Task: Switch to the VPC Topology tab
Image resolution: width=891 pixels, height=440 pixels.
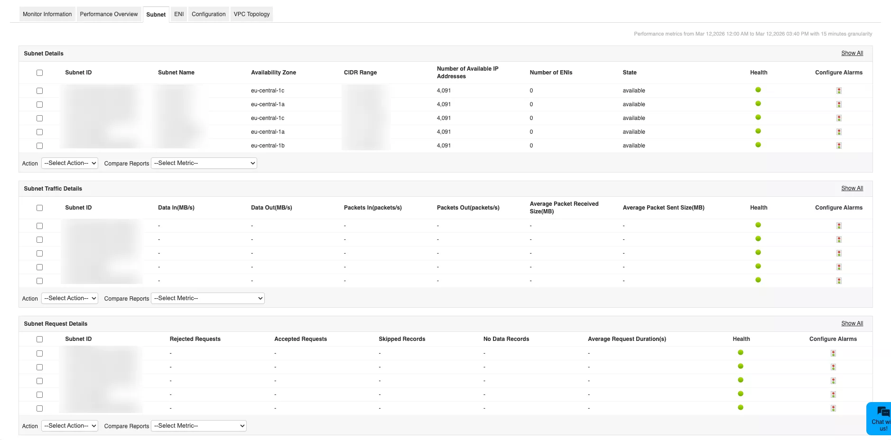Action: point(251,14)
